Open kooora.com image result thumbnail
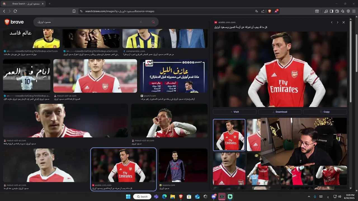 tap(183, 165)
